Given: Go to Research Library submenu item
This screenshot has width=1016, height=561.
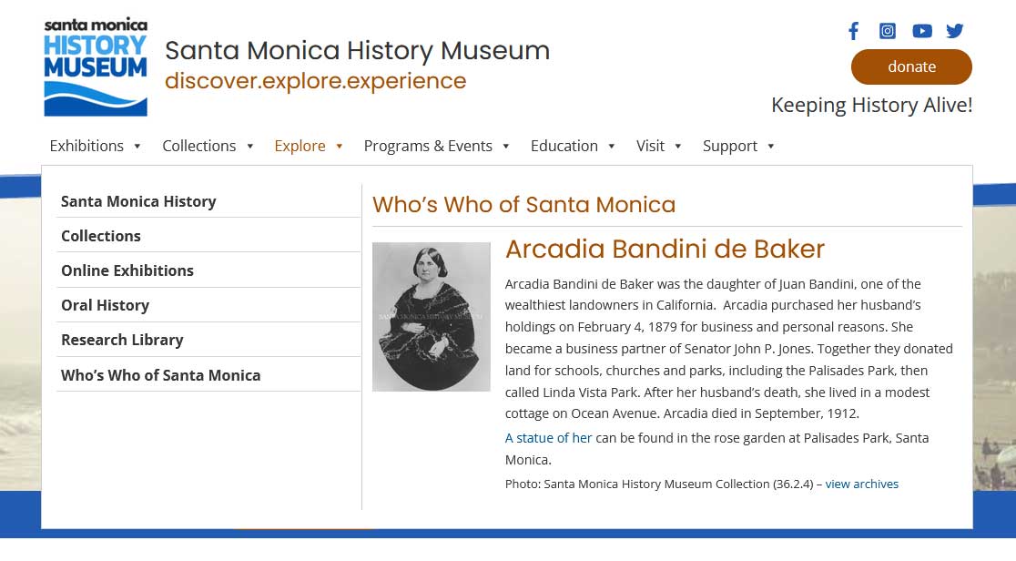Looking at the screenshot, I should [122, 340].
